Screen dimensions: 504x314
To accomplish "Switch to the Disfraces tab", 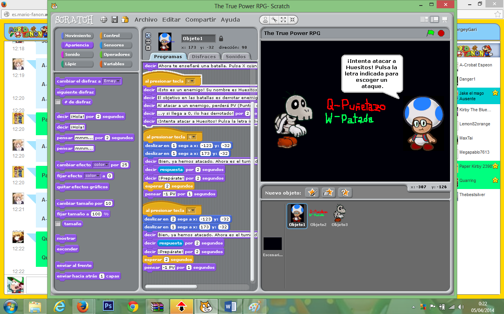I will pyautogui.click(x=204, y=57).
